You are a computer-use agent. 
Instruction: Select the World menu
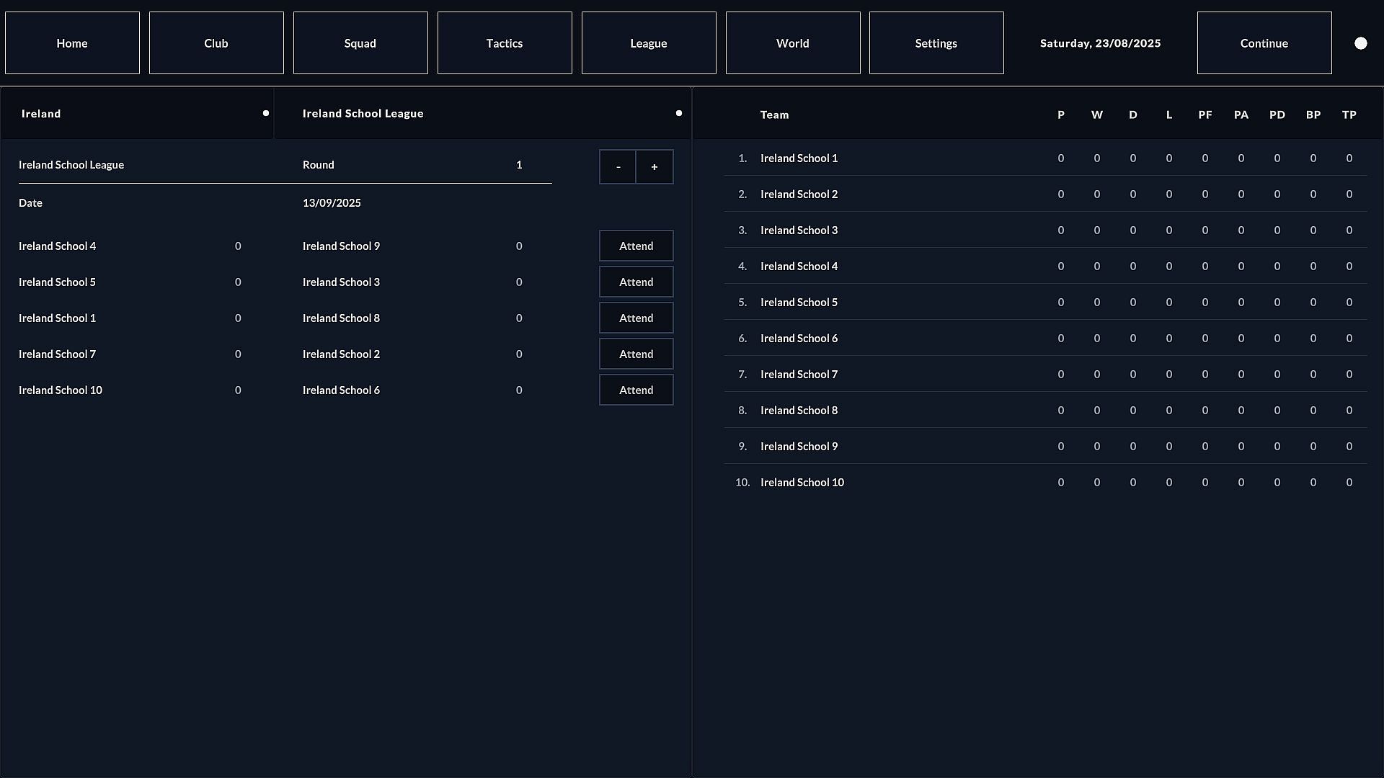793,43
